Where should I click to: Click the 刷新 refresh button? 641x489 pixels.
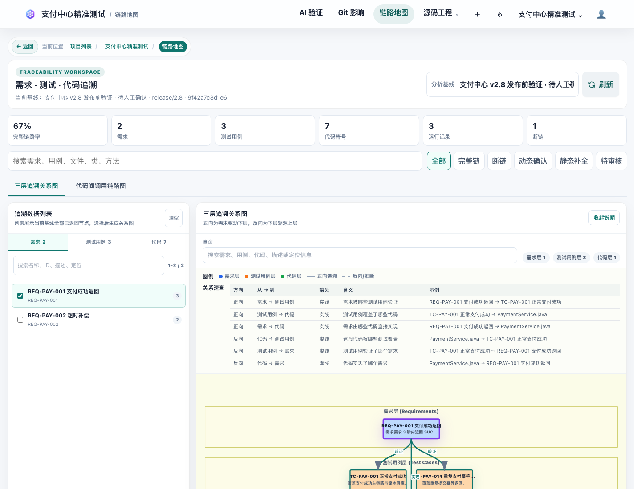600,84
